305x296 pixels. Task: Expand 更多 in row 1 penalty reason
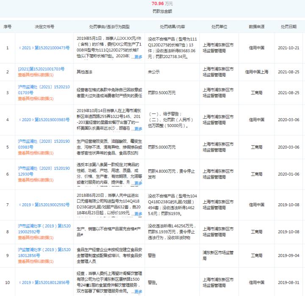[x=138, y=57]
